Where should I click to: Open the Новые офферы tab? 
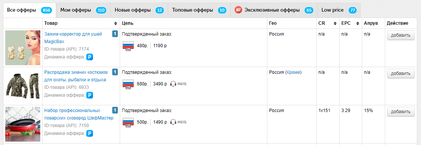tap(139, 10)
